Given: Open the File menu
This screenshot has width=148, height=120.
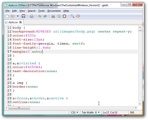Looking at the screenshot, I should pyautogui.click(x=7, y=11).
